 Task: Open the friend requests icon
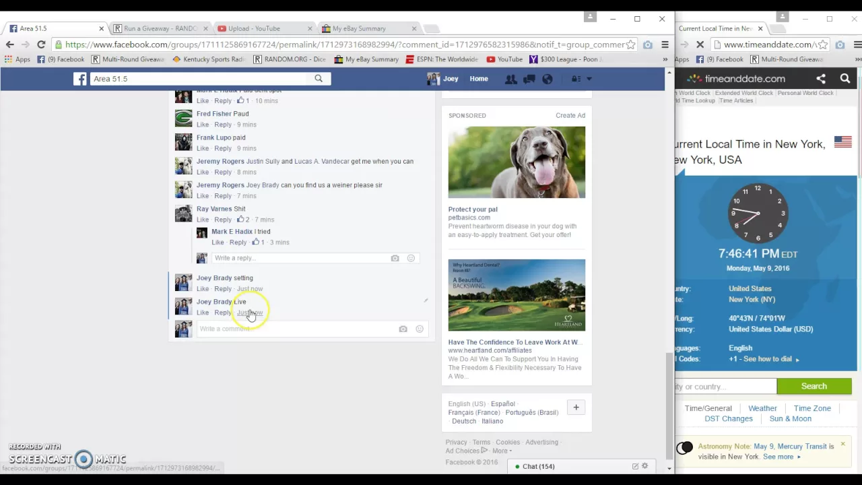tap(511, 79)
